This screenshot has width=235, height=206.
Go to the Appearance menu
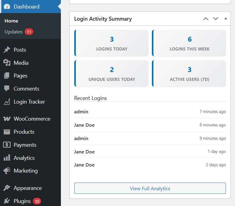(x=27, y=188)
